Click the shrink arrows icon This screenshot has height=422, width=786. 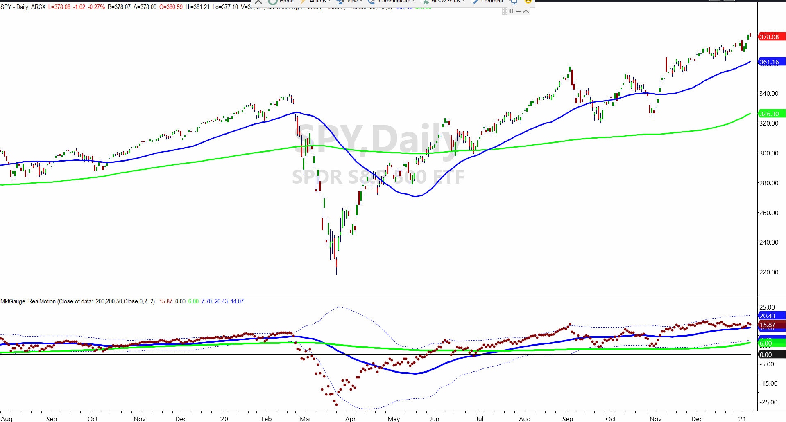(511, 11)
